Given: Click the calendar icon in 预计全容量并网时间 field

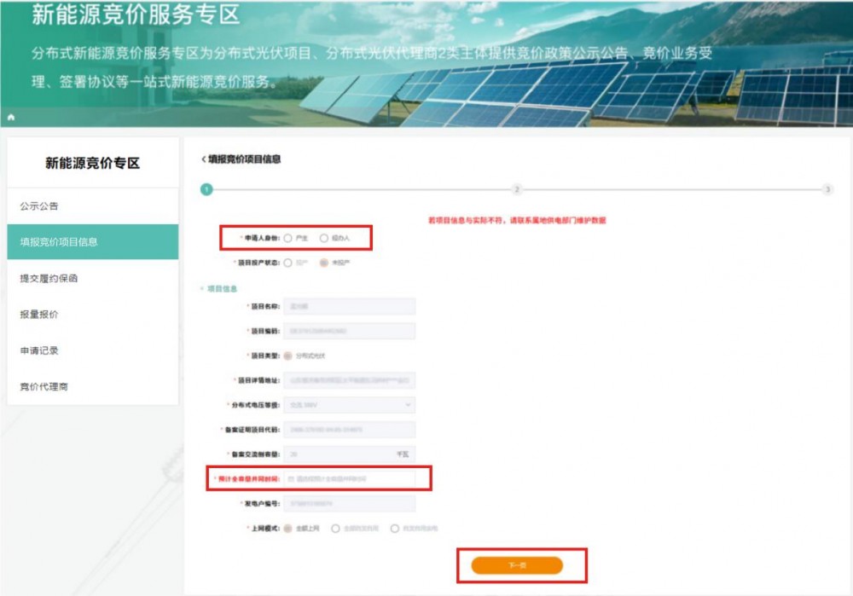Looking at the screenshot, I should coord(291,479).
